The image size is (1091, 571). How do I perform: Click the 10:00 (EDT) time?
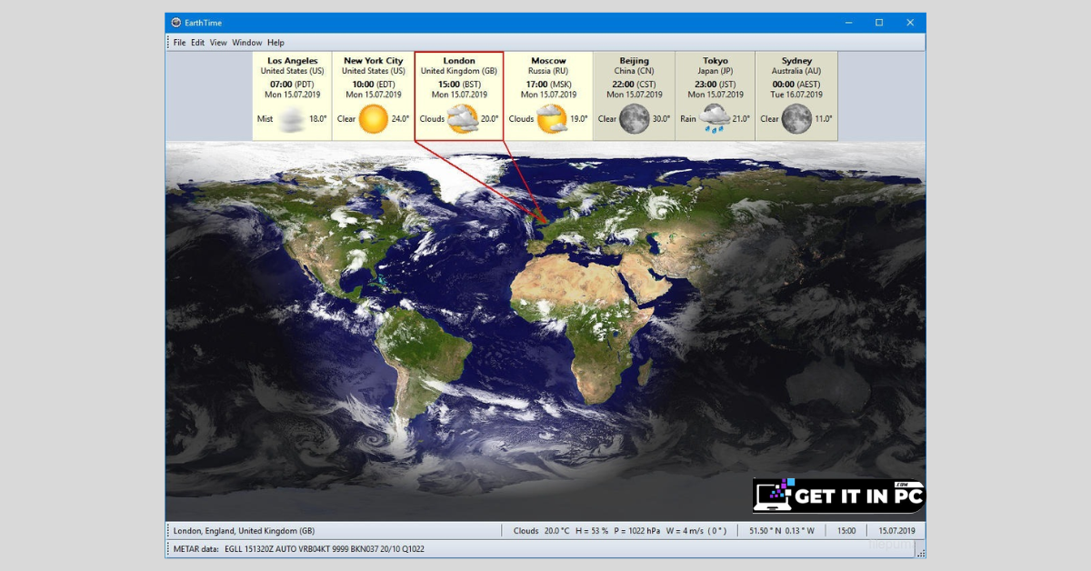(373, 84)
